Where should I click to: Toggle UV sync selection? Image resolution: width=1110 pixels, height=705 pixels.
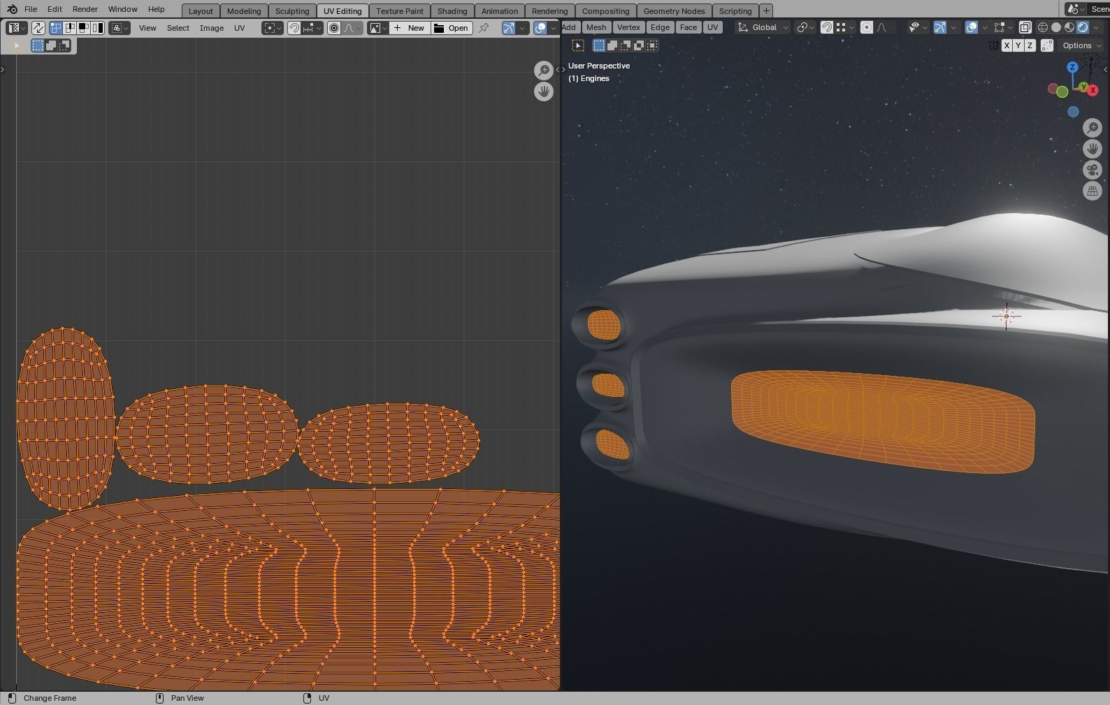(x=38, y=28)
